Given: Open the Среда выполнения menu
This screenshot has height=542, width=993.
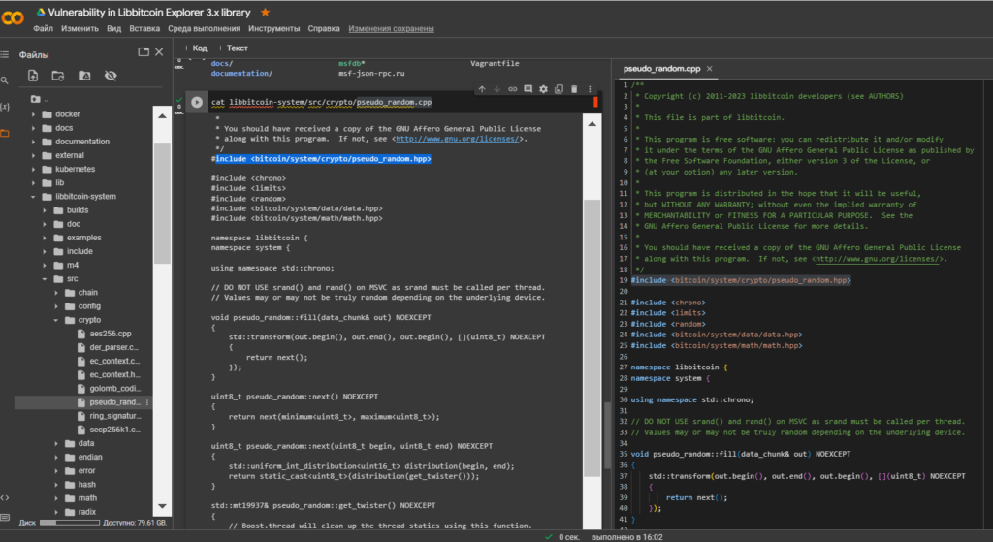Looking at the screenshot, I should [x=204, y=28].
